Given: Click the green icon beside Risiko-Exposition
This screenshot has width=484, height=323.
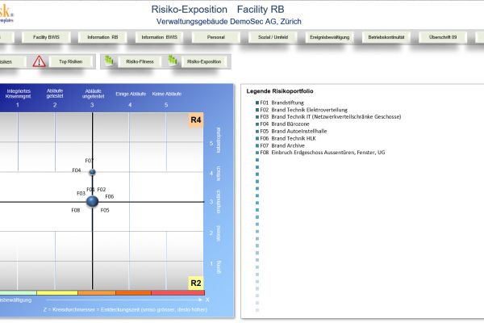Looking at the screenshot, I should tap(173, 61).
